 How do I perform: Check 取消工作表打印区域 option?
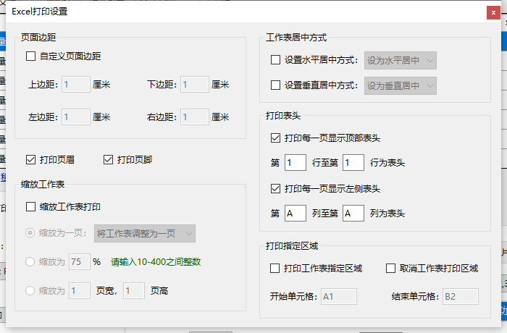(390, 269)
